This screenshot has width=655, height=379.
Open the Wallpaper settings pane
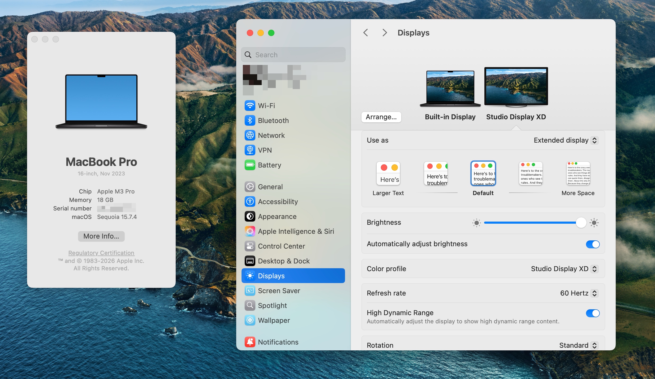point(293,320)
